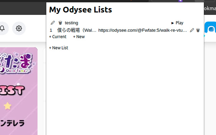This screenshot has width=216, height=135.
Task: Add a new entry with + New
Action: (79, 37)
